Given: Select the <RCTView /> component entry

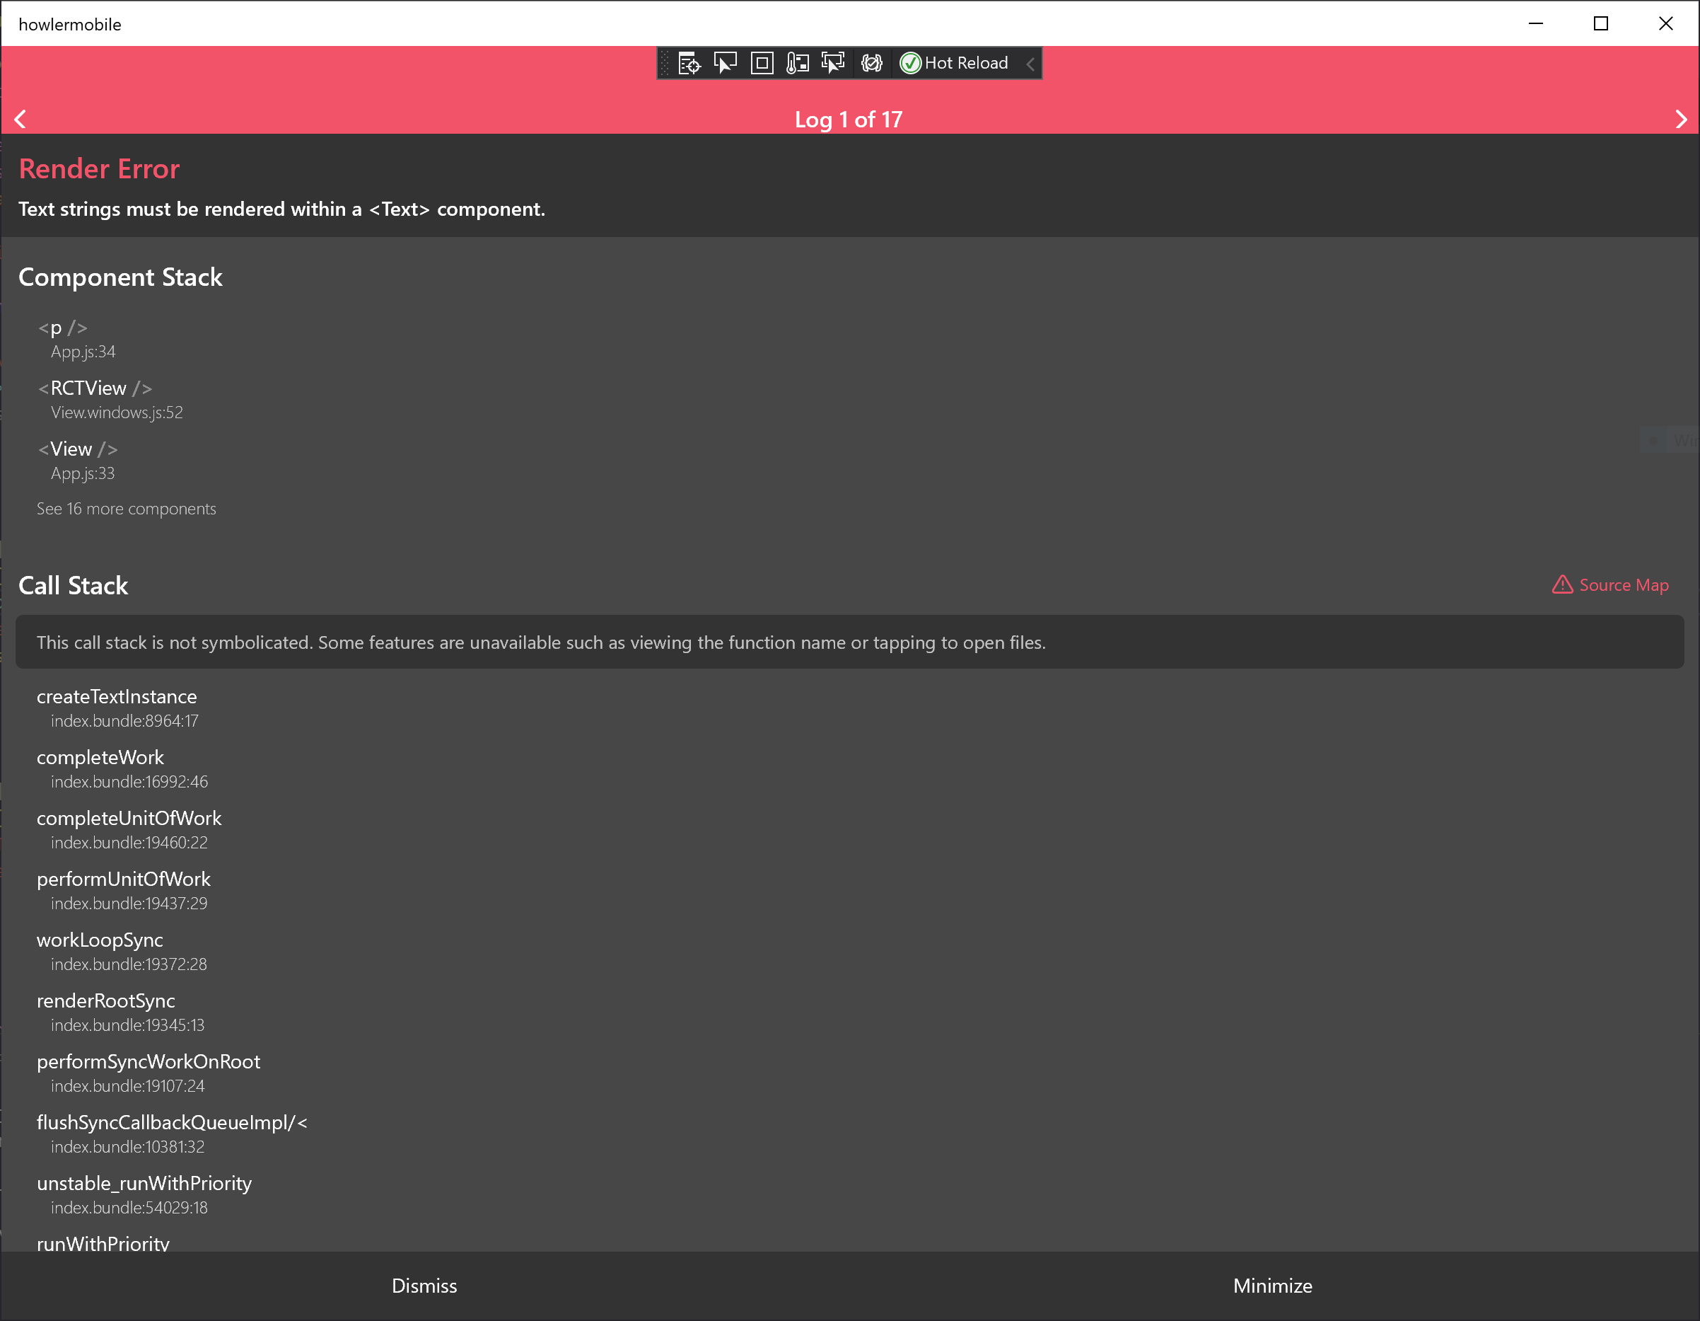Looking at the screenshot, I should pyautogui.click(x=95, y=388).
